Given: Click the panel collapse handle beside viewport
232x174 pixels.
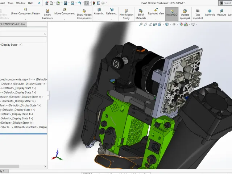Looking at the screenshot, I should click(x=48, y=95).
